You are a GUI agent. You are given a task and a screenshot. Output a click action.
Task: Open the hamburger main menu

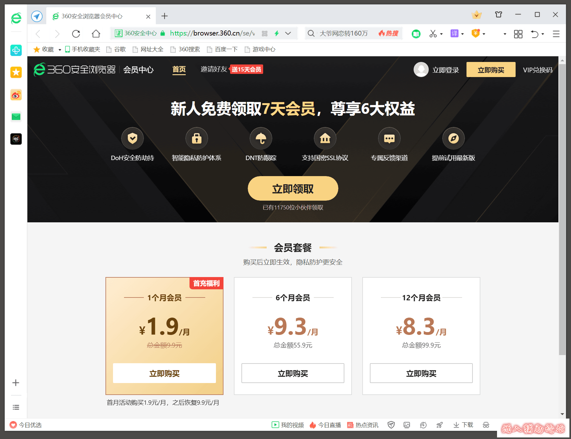tap(556, 34)
